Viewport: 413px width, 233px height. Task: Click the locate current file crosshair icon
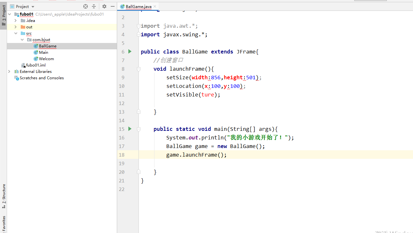(85, 6)
